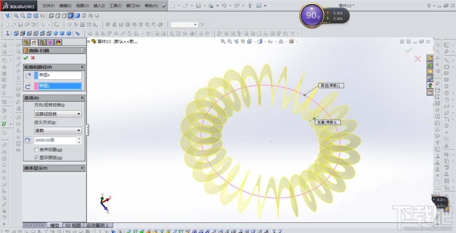Click the 轮廓(草图4) callout label

coord(327,123)
